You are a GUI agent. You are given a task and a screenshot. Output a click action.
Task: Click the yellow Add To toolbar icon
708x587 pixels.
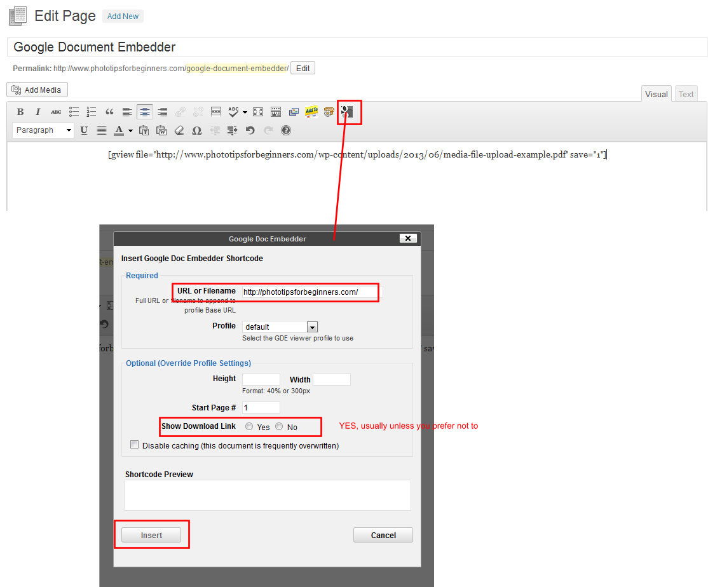tap(311, 111)
